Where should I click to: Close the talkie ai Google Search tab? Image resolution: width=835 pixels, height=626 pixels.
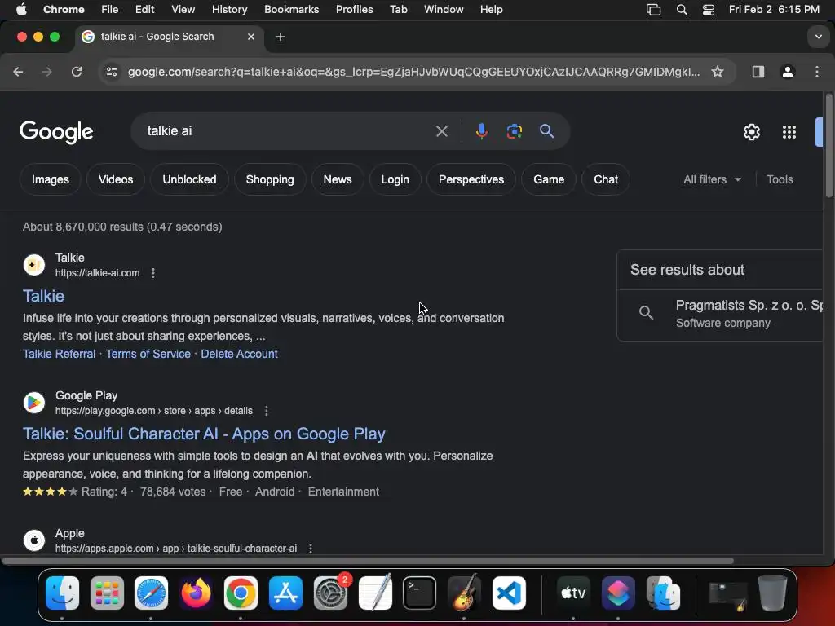pos(251,37)
